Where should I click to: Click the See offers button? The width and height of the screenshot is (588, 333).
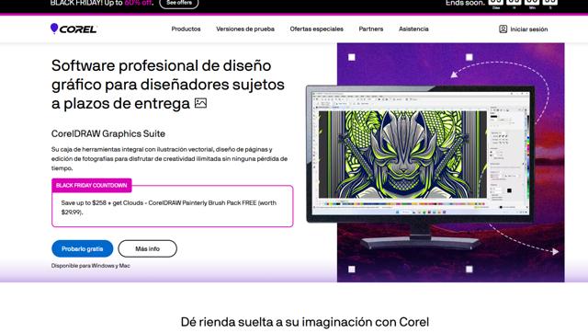tap(179, 4)
